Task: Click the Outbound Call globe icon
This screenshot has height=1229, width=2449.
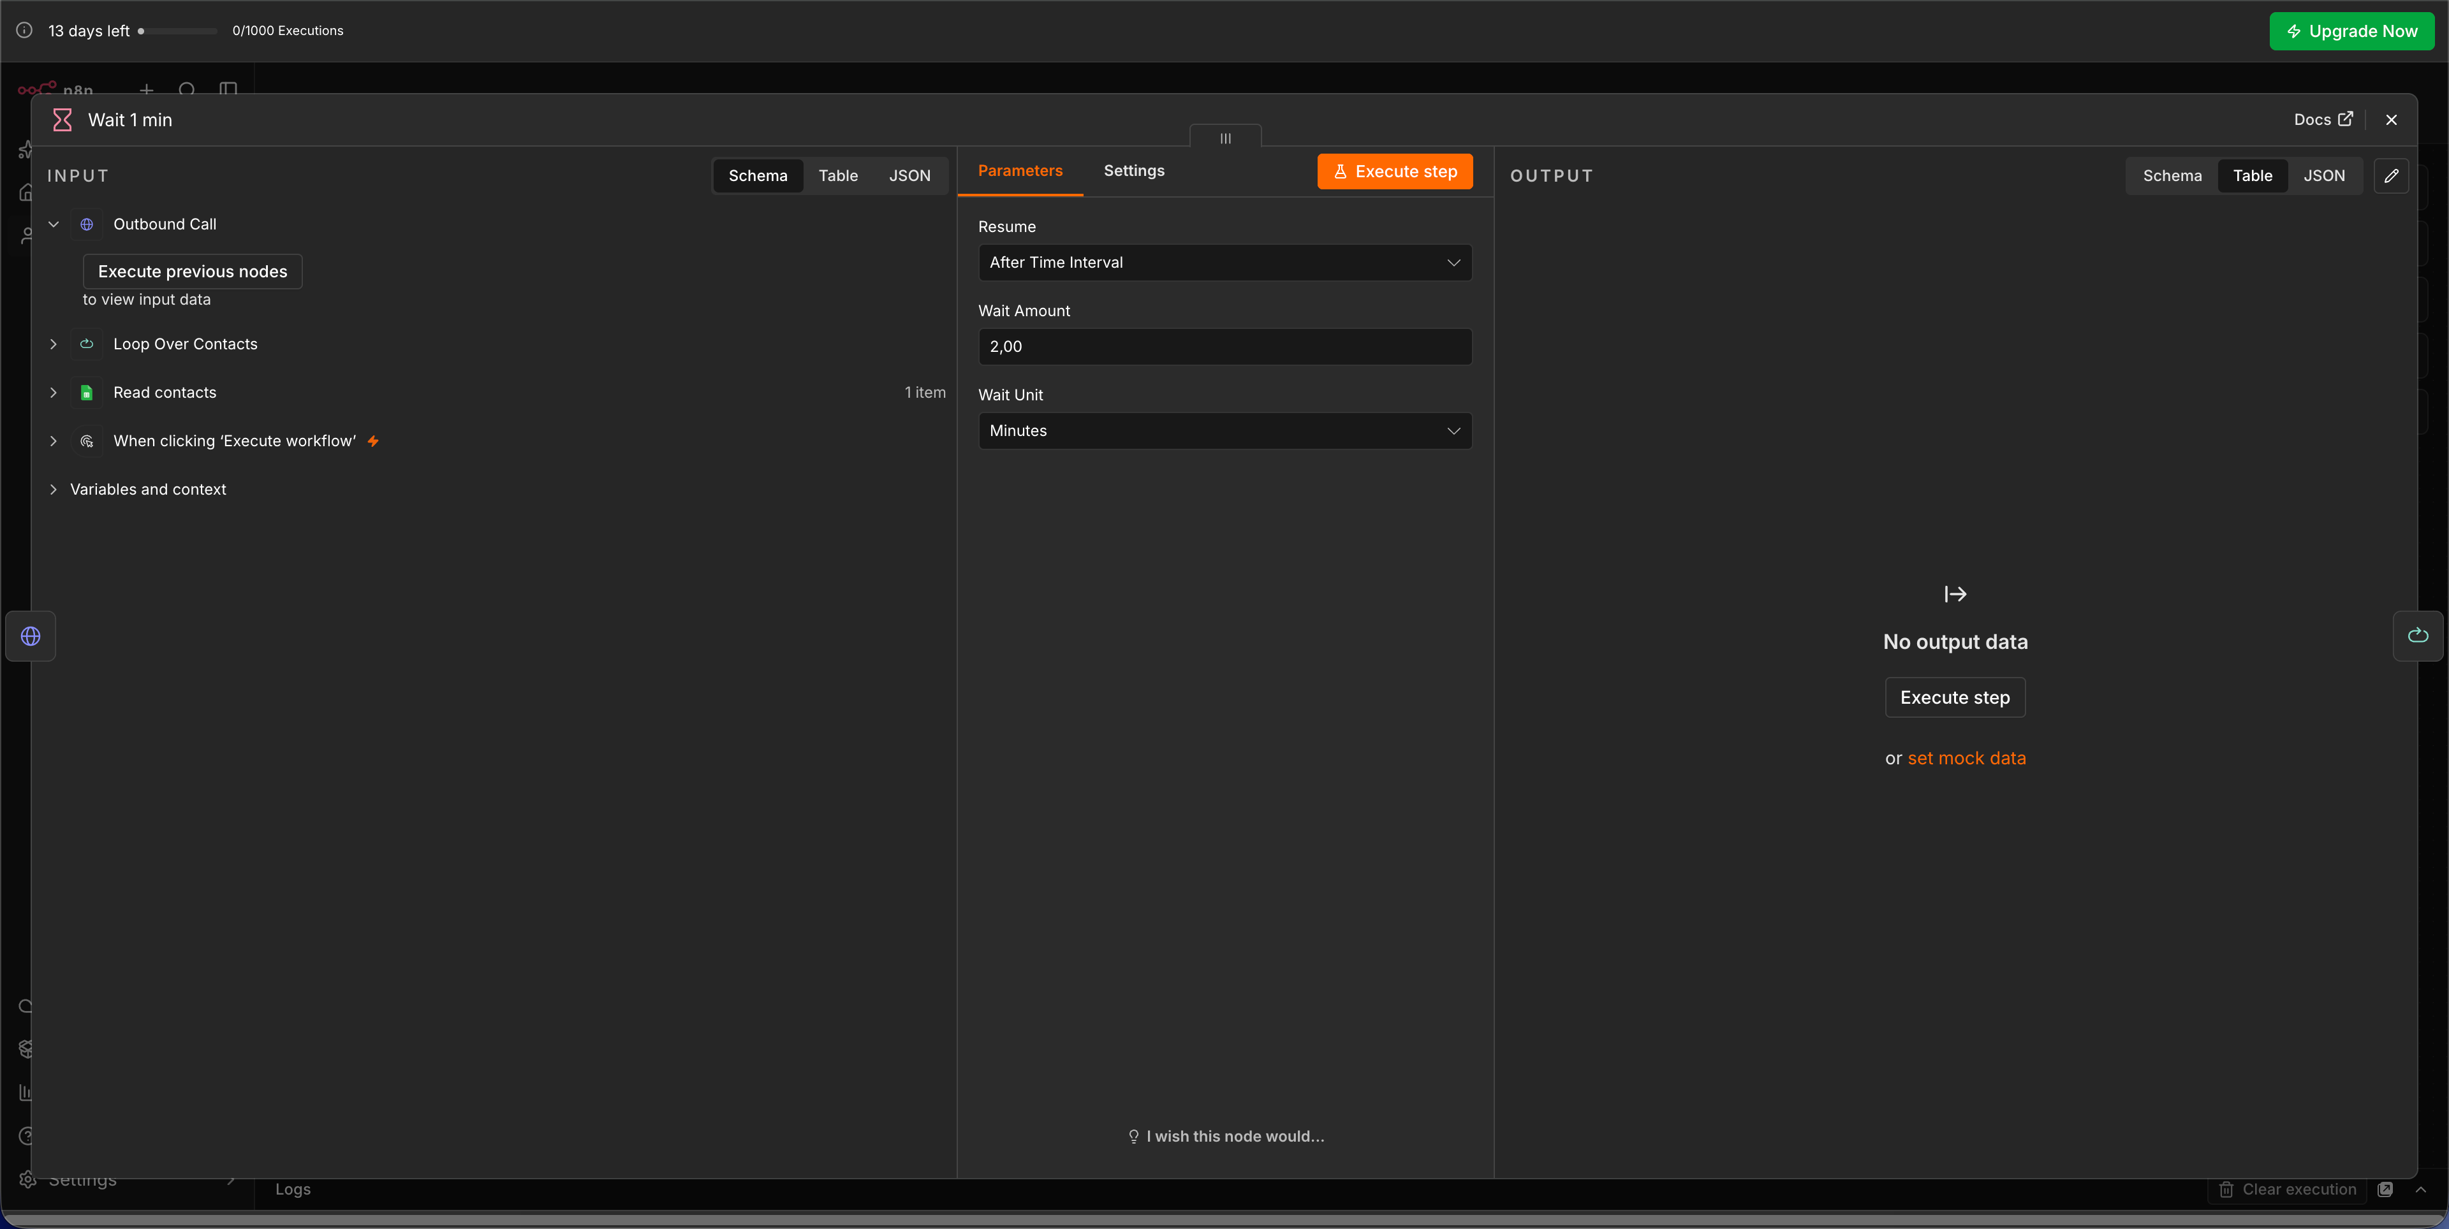Action: pyautogui.click(x=87, y=224)
